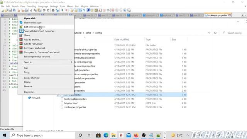Click the Stop Recording macro icon
This screenshot has width=247, height=139.
(117, 10)
